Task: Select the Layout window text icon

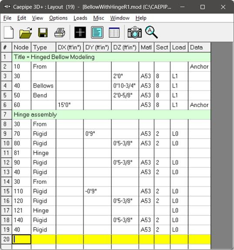Action: [97, 33]
